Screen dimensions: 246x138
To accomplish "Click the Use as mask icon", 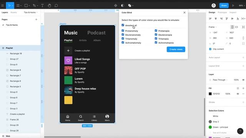I will [x=123, y=5].
